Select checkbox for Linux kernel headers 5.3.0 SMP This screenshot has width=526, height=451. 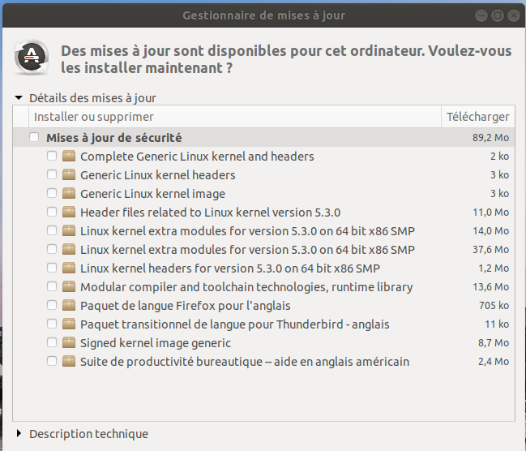[52, 268]
